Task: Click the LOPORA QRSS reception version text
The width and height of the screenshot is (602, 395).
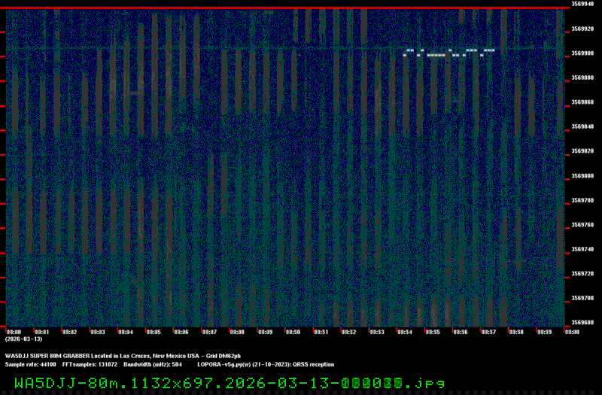Action: coord(270,363)
